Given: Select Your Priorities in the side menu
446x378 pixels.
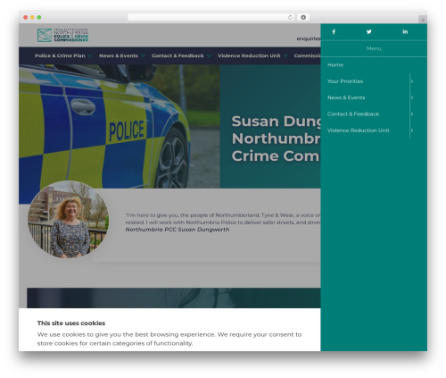Looking at the screenshot, I should click(x=345, y=81).
